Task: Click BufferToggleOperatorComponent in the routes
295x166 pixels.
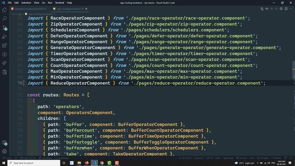Action: tap(171, 142)
